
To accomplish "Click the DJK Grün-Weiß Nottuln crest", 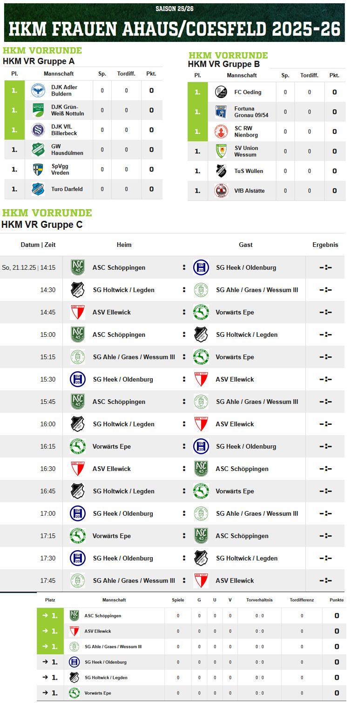I will tap(38, 110).
